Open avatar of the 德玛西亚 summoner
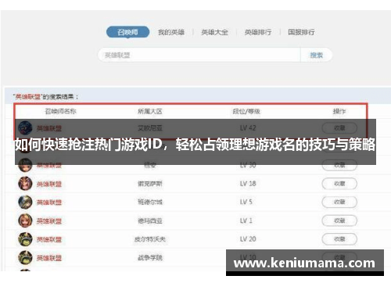Screen dimensions: 391x283 pos(25,220)
